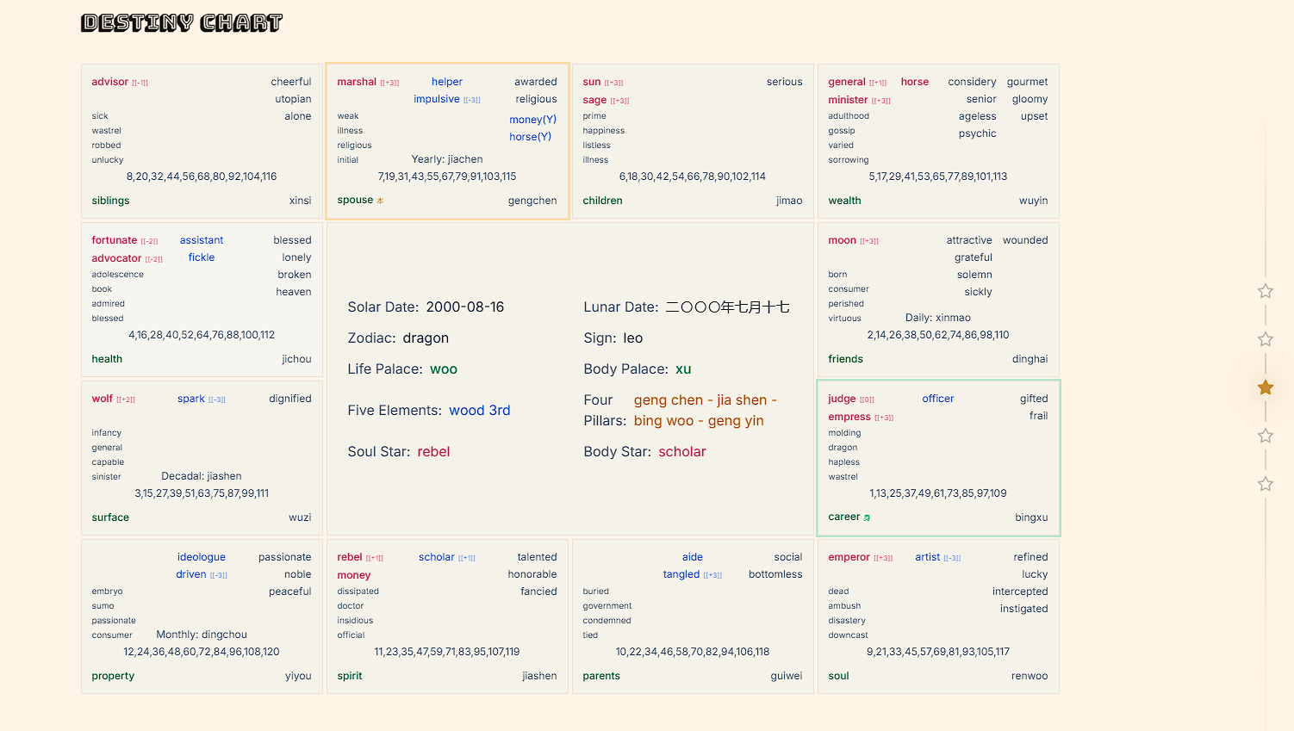Click the sun star in children palace
Viewport: 1294px width, 731px height.
(x=592, y=82)
